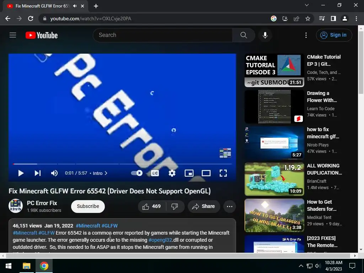Click CMake Tutorial EP 3 title
Viewport: 364px width, 273px height.
coord(324,60)
